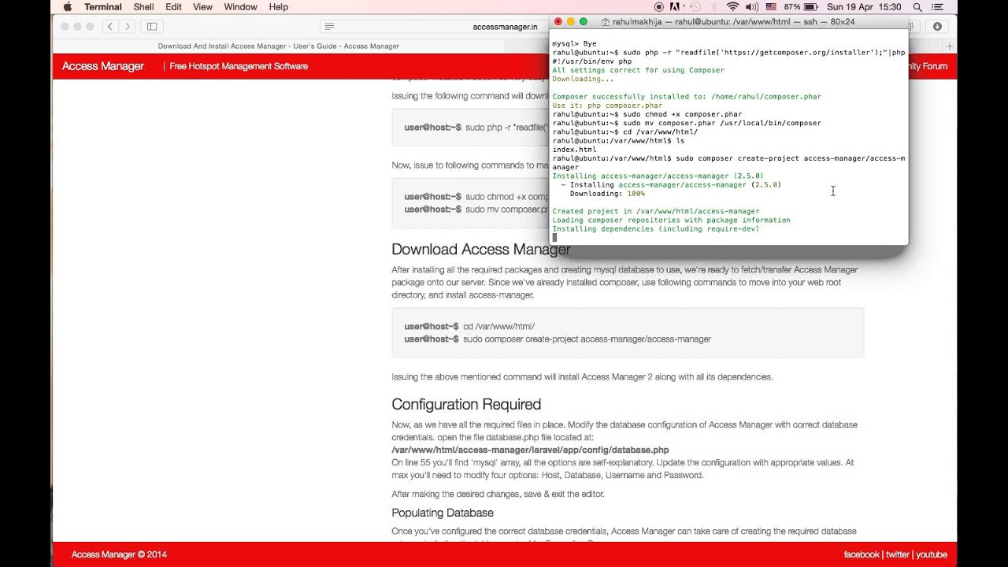This screenshot has width=1008, height=567.
Task: Click 'Composer successfully installed' Terminal line
Action: coord(687,97)
